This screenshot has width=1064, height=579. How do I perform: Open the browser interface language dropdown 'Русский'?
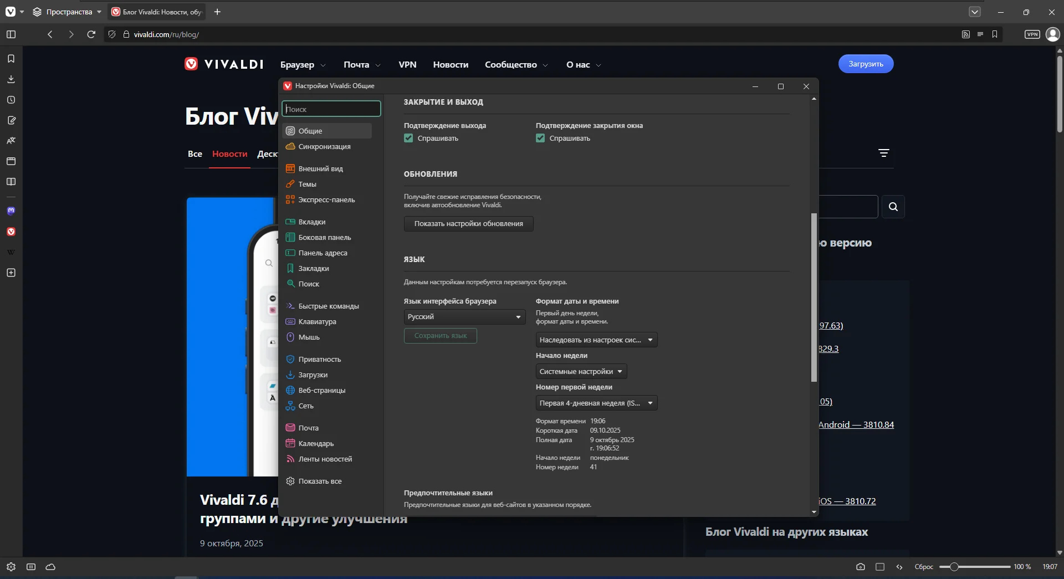pos(464,317)
